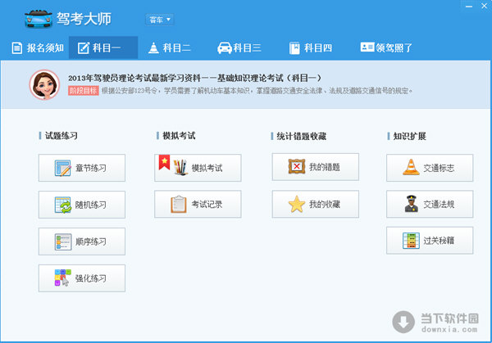Browse 交通标志 traffic signs
The width and height of the screenshot is (492, 343).
click(x=430, y=168)
